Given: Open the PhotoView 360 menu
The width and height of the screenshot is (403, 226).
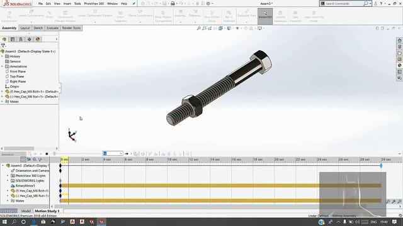Looking at the screenshot, I should [x=94, y=4].
